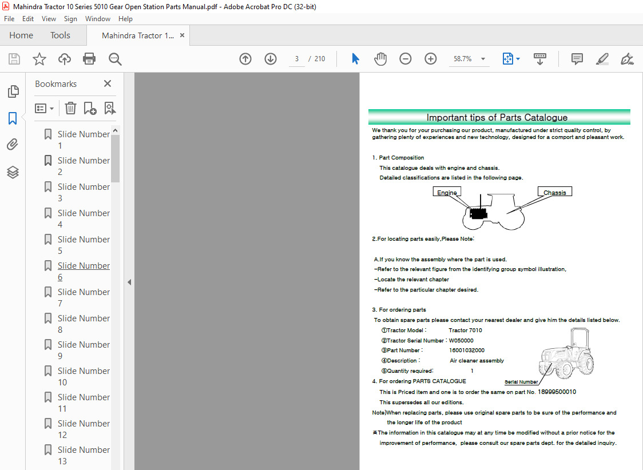The width and height of the screenshot is (643, 470).
Task: Add a comment with speech bubble icon
Action: tap(577, 59)
